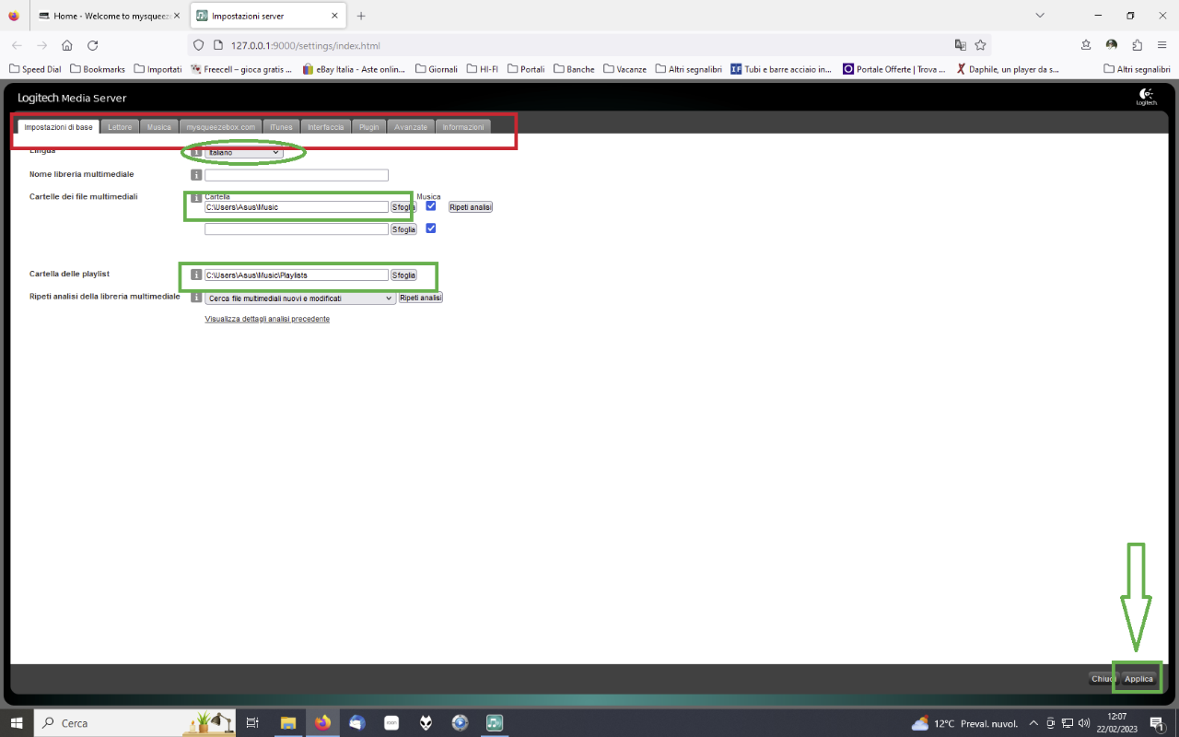Click the Windows Cerca search box
This screenshot has width=1179, height=737.
pyautogui.click(x=135, y=723)
